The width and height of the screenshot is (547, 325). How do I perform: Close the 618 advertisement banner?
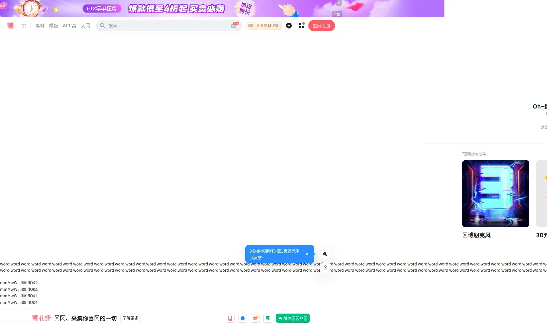tap(338, 3)
